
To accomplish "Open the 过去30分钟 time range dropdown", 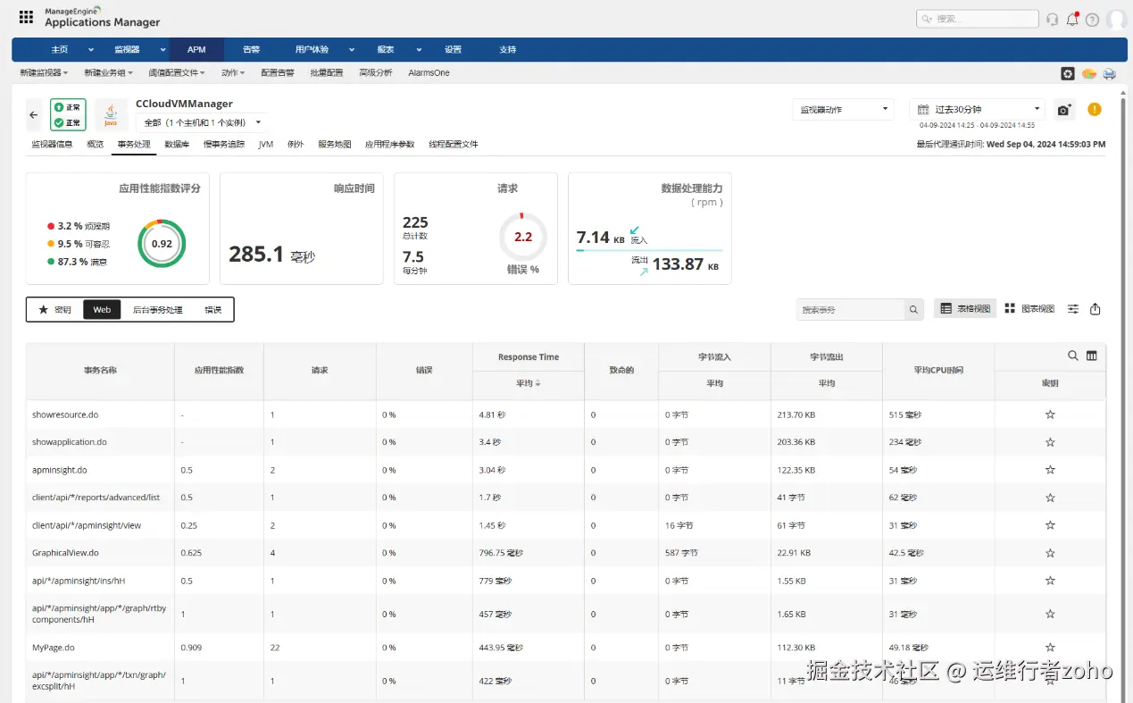I will 977,109.
